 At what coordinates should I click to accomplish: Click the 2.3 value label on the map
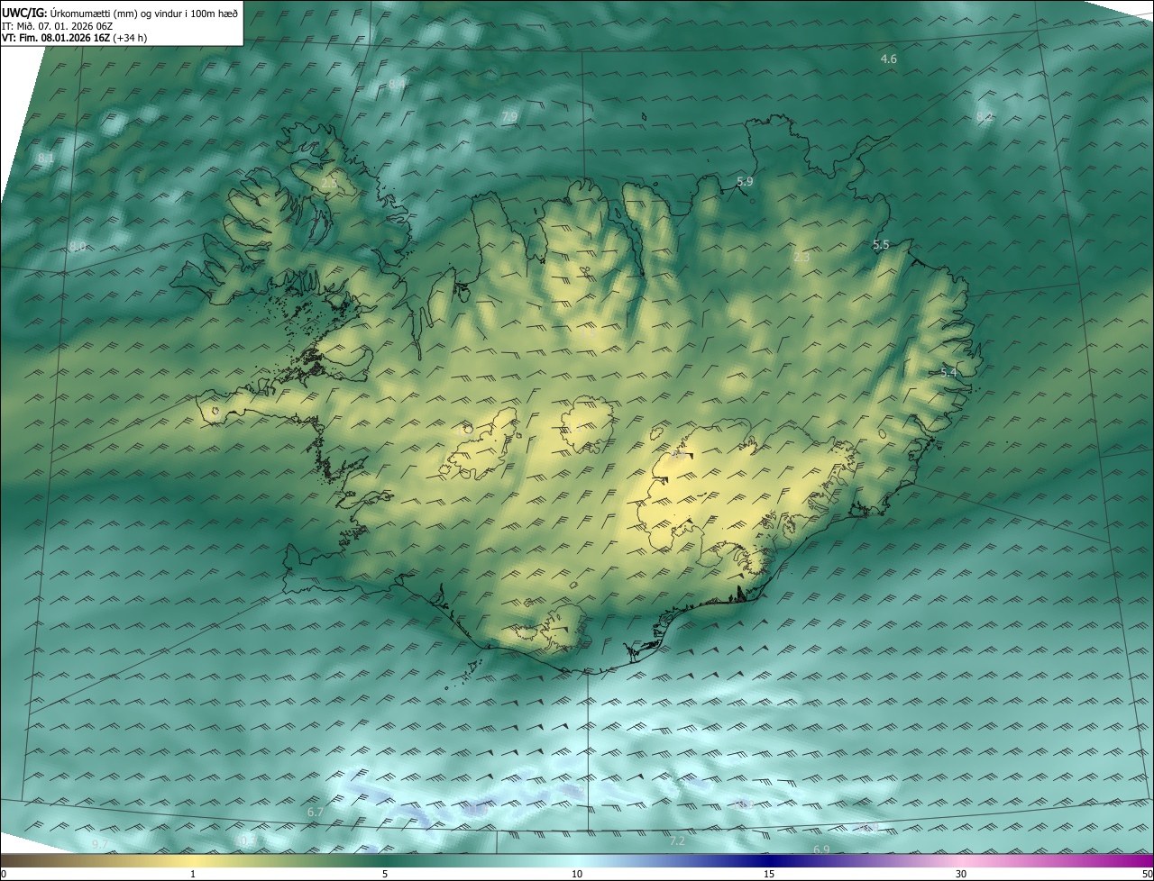[801, 258]
